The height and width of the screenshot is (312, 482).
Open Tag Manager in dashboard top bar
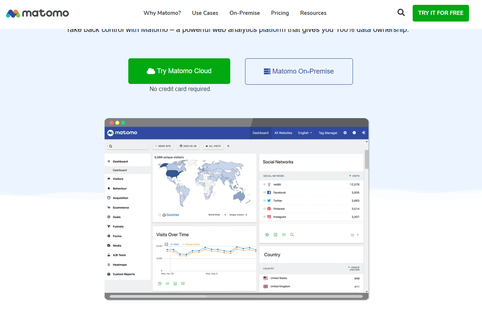pos(328,133)
